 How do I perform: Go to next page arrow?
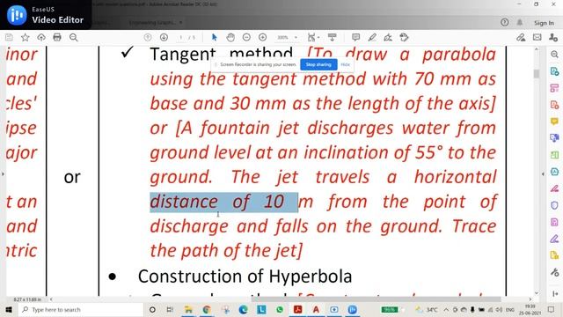[164, 37]
